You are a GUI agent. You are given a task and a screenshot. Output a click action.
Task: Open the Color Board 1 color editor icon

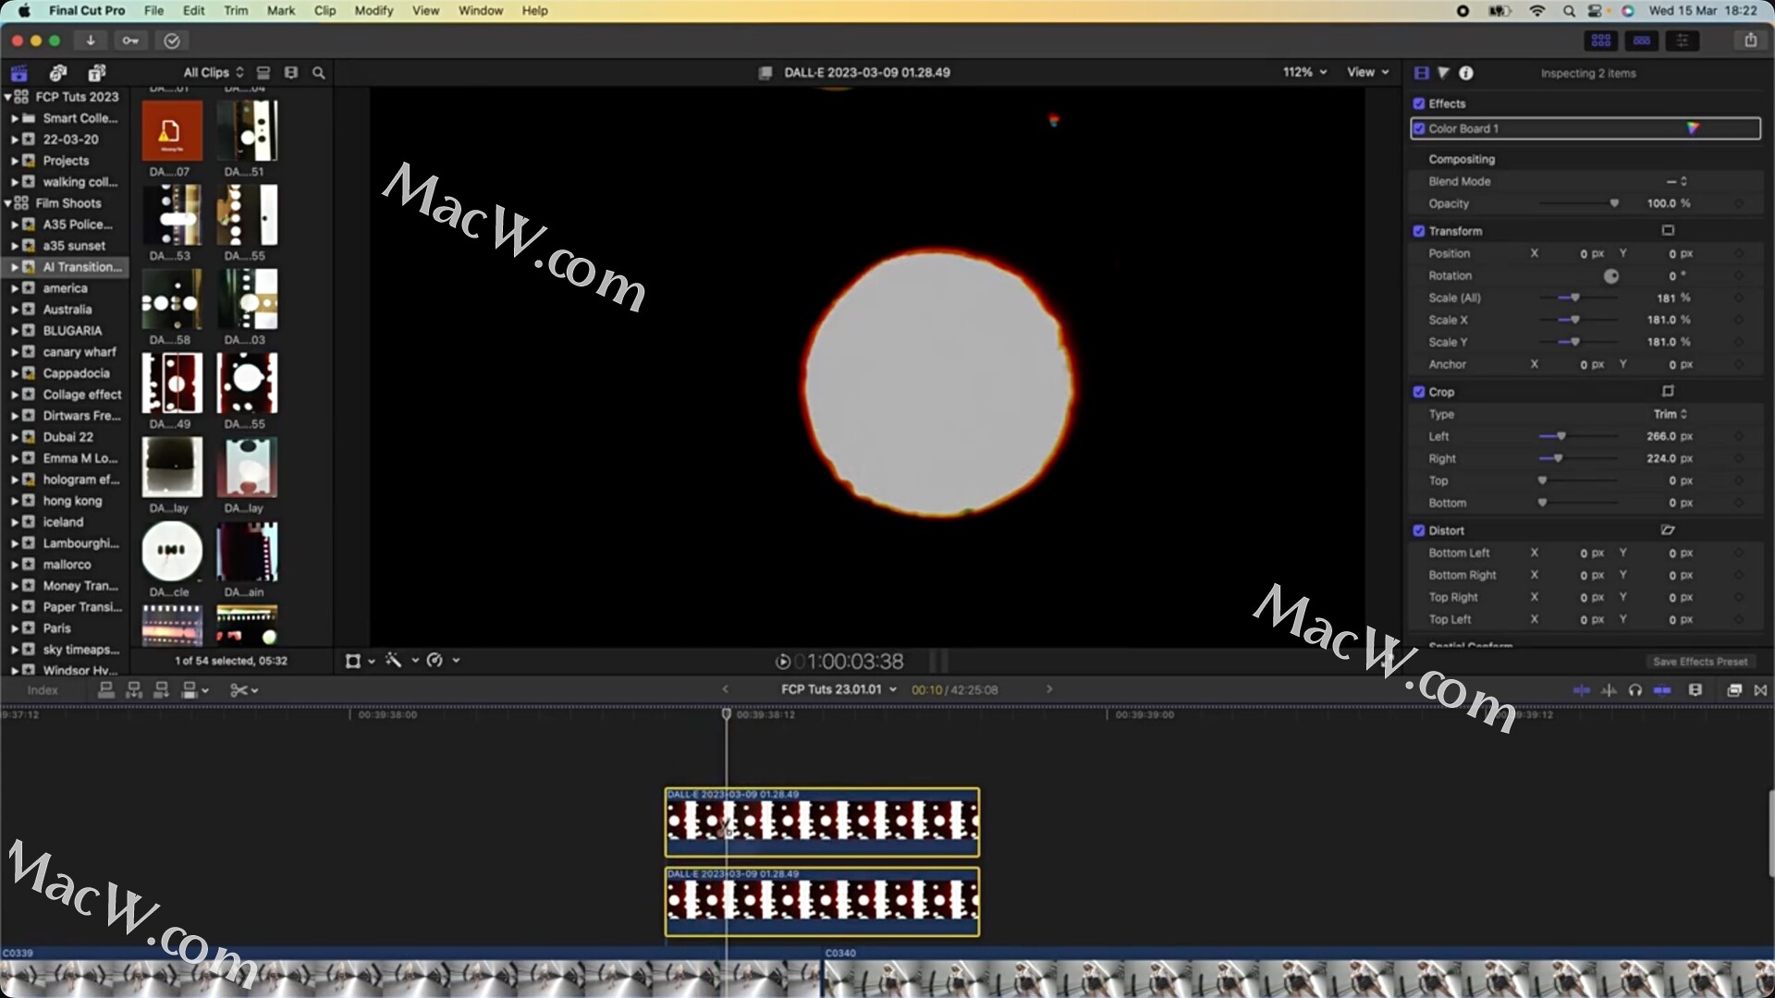pos(1693,128)
